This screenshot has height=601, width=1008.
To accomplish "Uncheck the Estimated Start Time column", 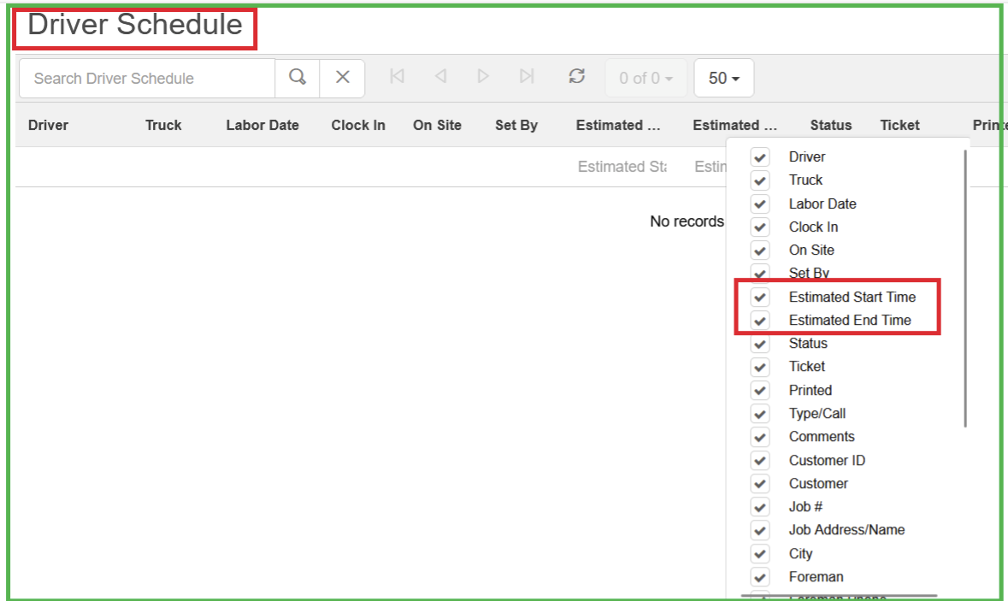I will click(759, 298).
